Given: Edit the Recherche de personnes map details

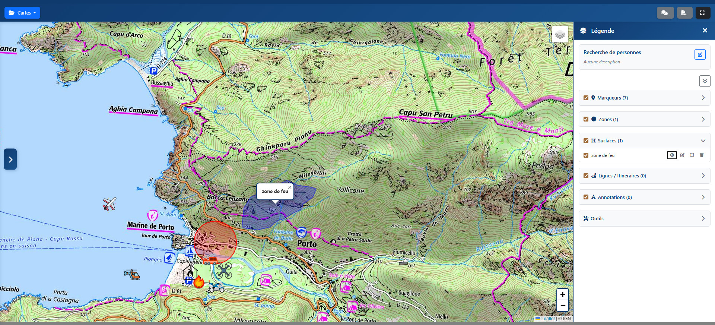Looking at the screenshot, I should 700,54.
